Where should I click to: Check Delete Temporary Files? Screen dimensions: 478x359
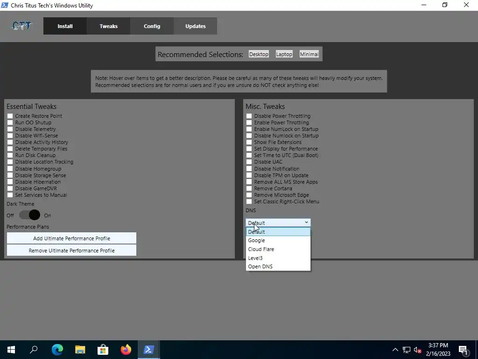pyautogui.click(x=10, y=149)
